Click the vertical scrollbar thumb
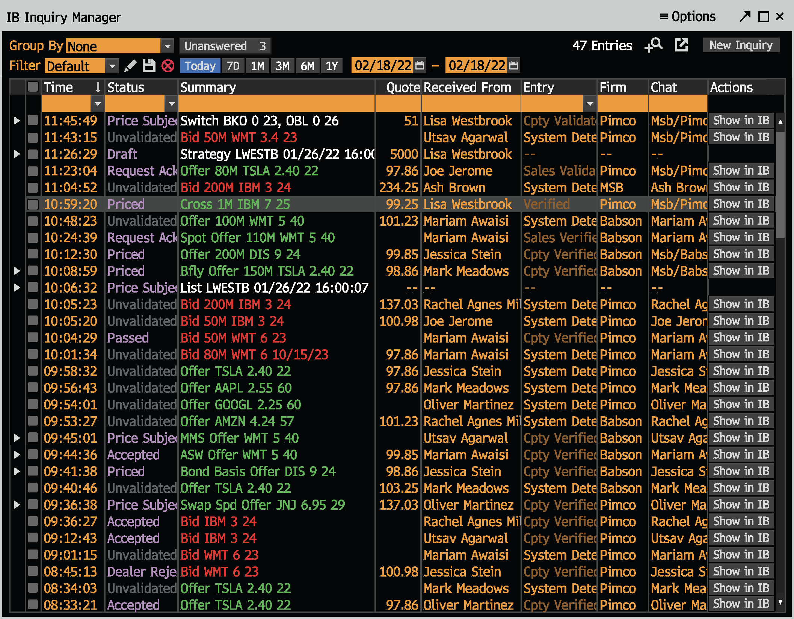This screenshot has height=619, width=794. click(x=780, y=185)
